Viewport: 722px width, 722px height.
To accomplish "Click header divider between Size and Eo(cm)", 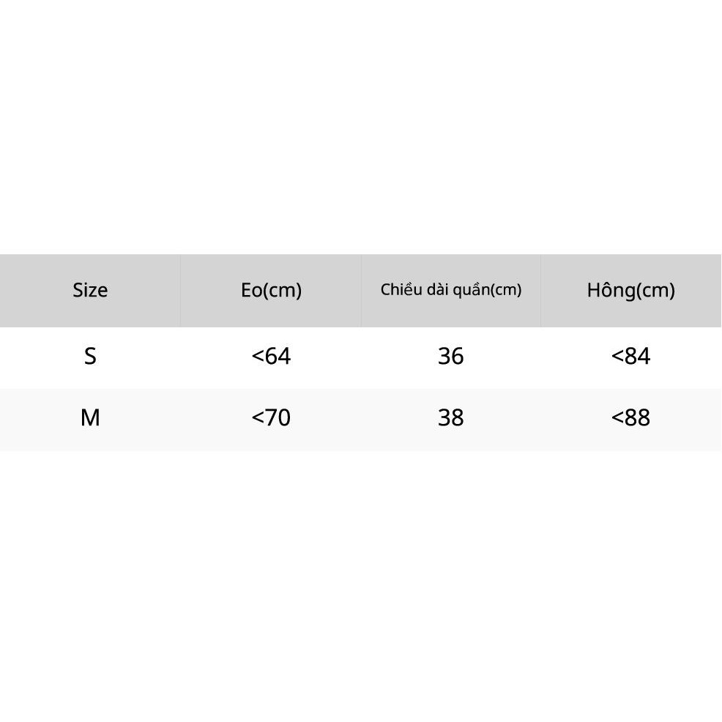I will coord(180,291).
